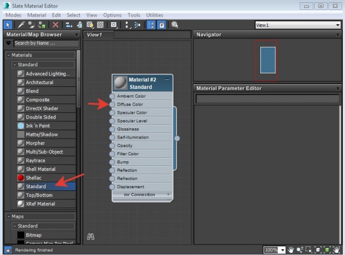Screen dimensions: 345x255
Task: Collapse the Maps group
Action: click(x=9, y=217)
